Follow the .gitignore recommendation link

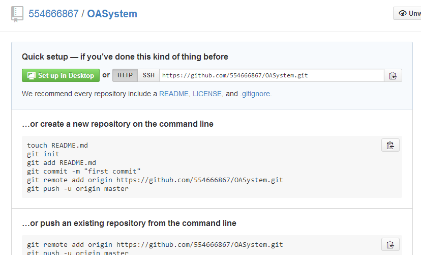(256, 94)
